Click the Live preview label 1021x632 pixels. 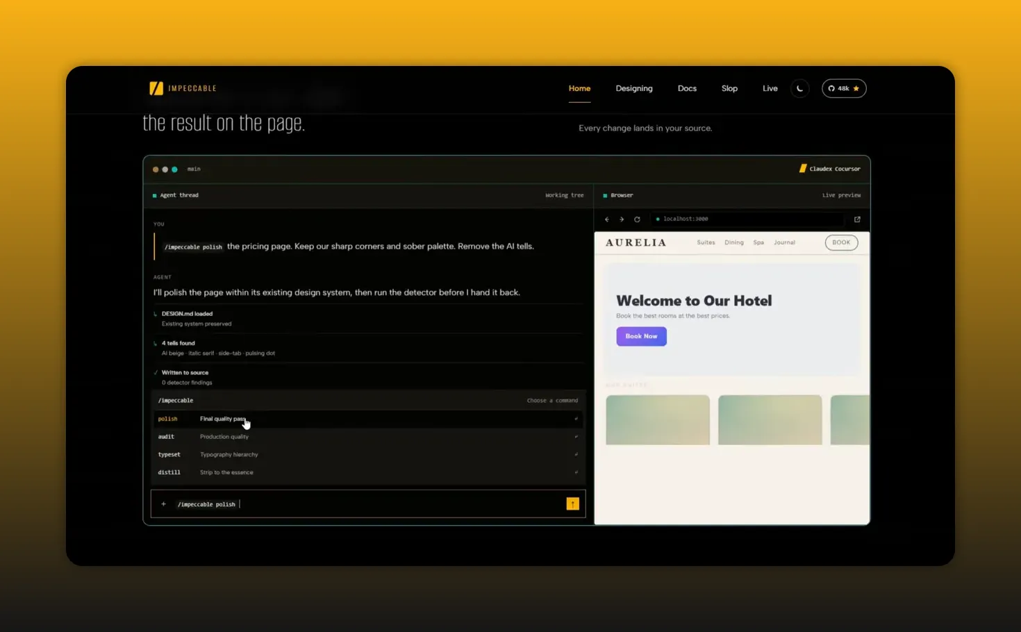click(841, 195)
